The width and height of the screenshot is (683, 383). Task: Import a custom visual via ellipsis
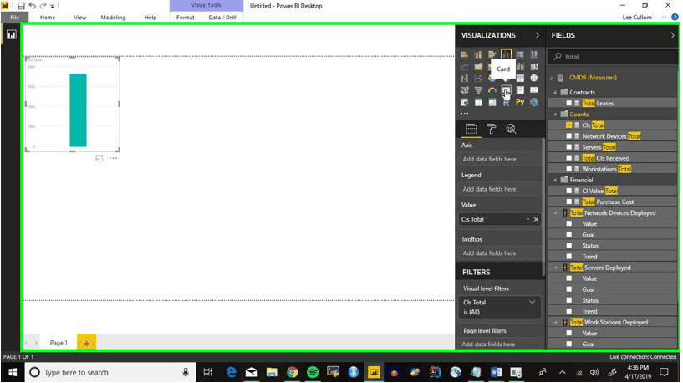coord(465,113)
